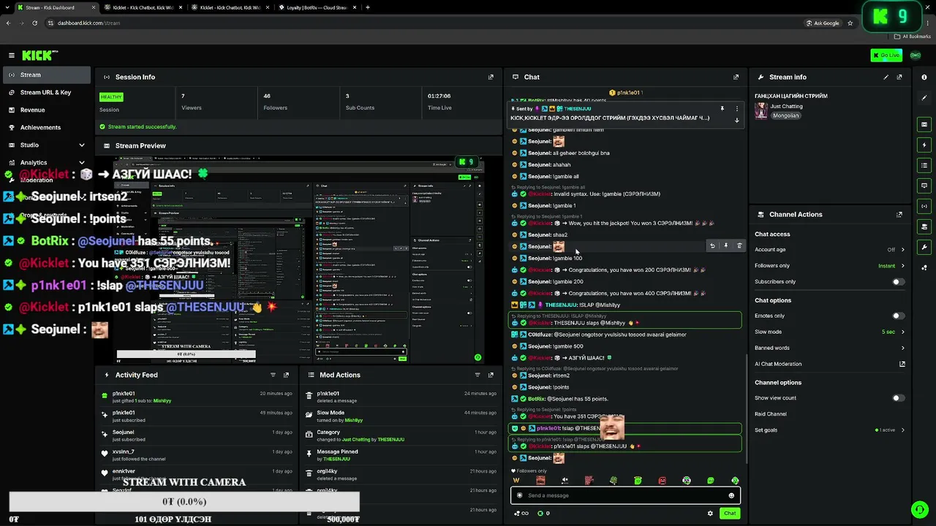Click the Kick logo
This screenshot has height=526, width=936.
pyautogui.click(x=39, y=56)
